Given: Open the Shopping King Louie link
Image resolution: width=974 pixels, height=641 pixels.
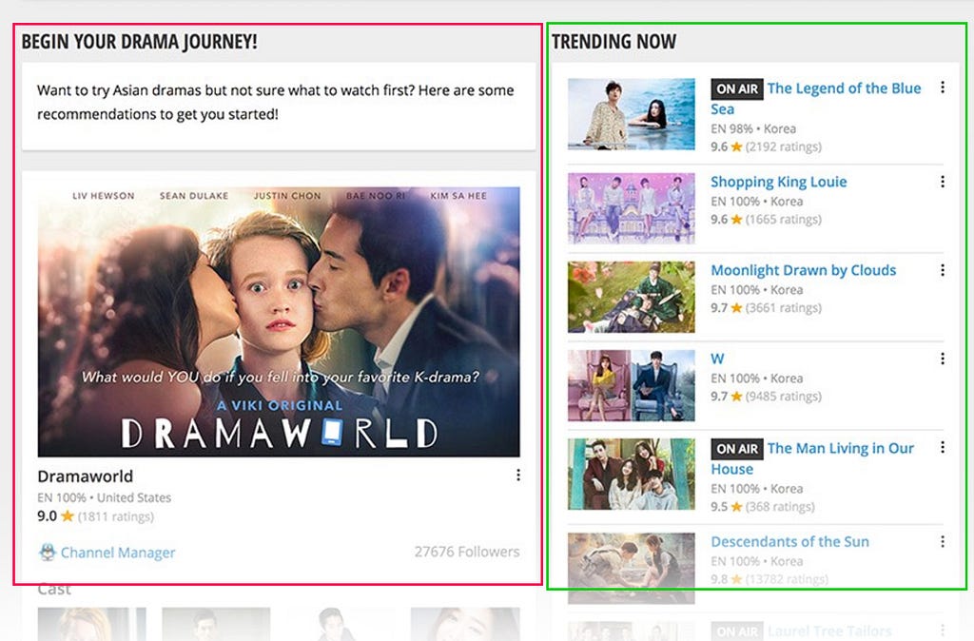Looking at the screenshot, I should click(x=778, y=182).
